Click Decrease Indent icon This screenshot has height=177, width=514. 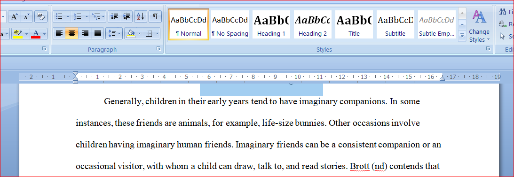coord(114,16)
